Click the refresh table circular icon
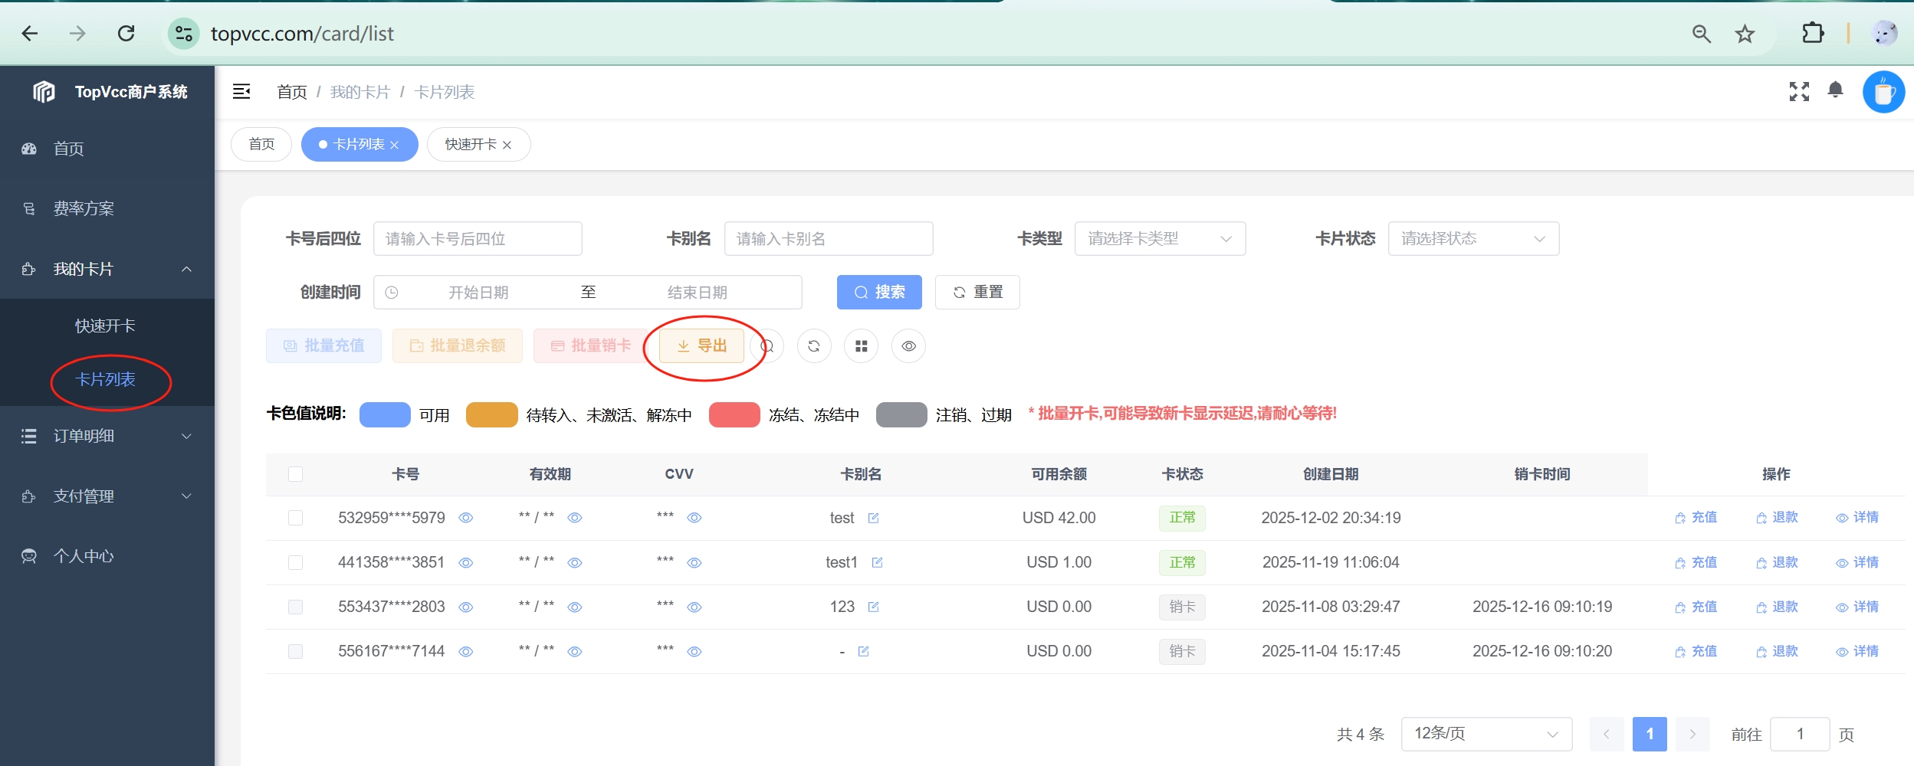This screenshot has width=1914, height=766. click(x=813, y=346)
